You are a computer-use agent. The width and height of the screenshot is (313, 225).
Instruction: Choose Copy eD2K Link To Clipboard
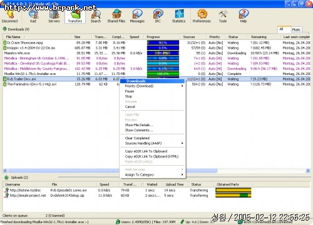click(153, 151)
